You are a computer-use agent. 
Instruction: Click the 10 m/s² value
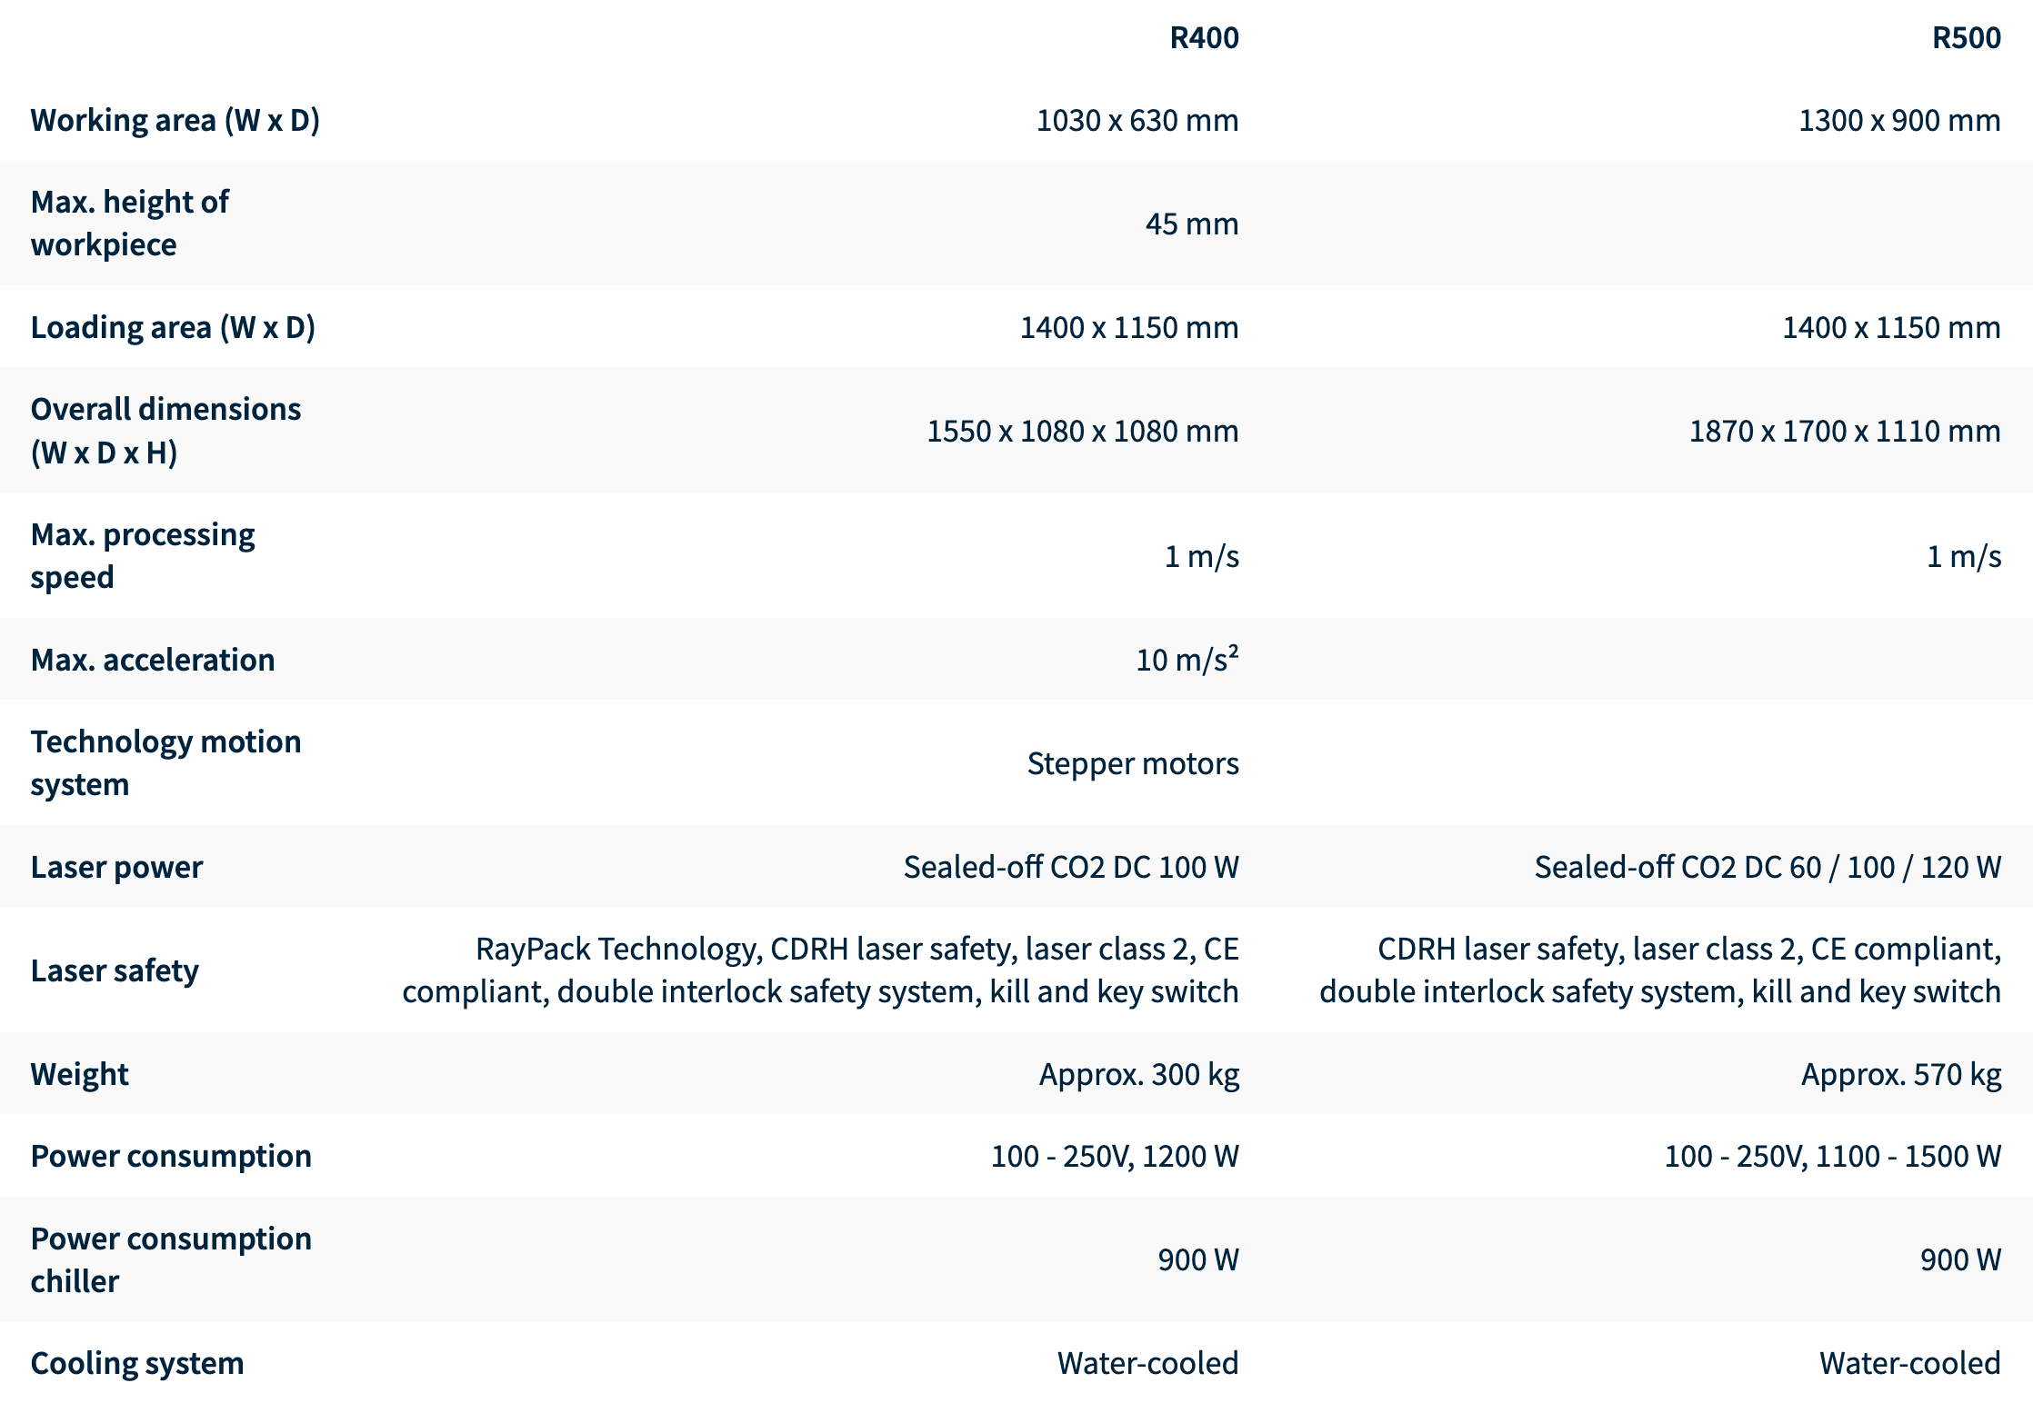click(x=1187, y=660)
